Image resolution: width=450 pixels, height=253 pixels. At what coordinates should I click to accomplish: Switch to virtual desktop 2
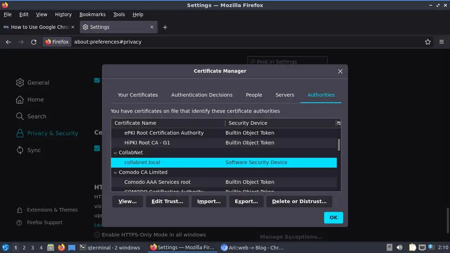24,248
